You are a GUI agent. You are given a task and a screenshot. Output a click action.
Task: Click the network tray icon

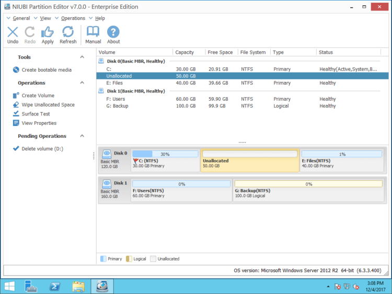click(347, 287)
